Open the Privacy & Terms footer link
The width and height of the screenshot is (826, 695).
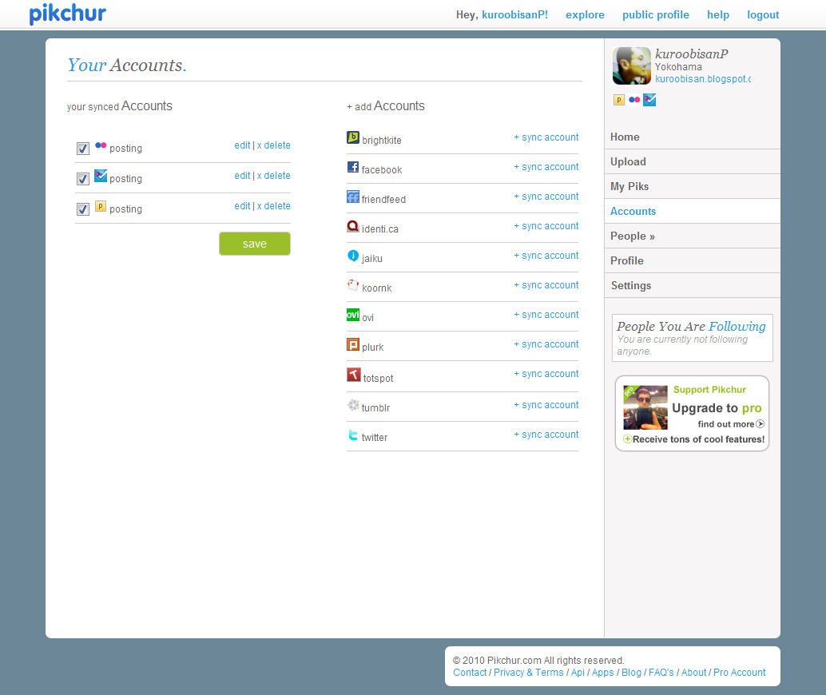pos(528,673)
